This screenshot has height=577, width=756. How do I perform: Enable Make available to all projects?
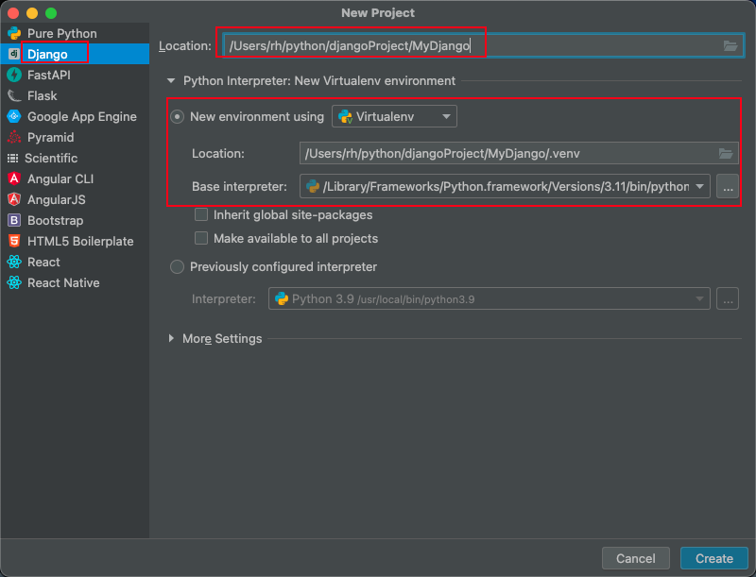[x=201, y=238]
